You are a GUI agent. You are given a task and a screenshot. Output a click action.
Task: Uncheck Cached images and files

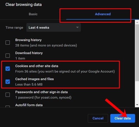(x=8, y=82)
